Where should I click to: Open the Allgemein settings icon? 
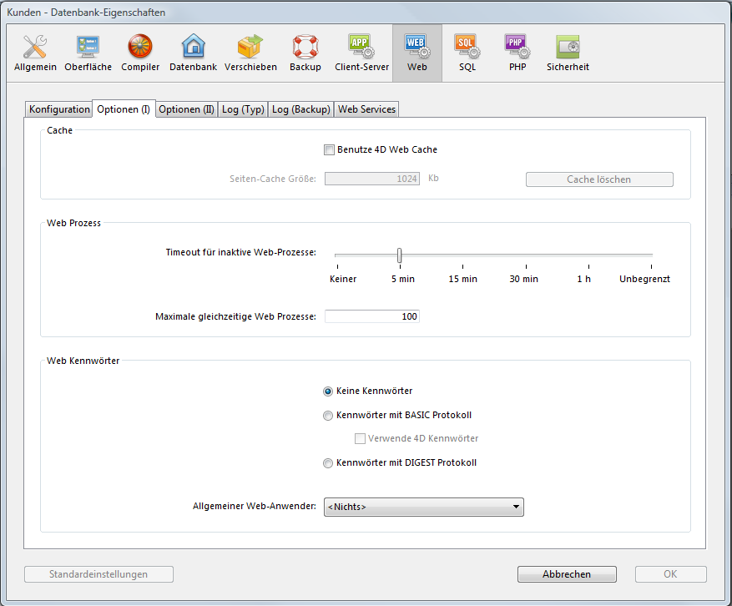(35, 53)
